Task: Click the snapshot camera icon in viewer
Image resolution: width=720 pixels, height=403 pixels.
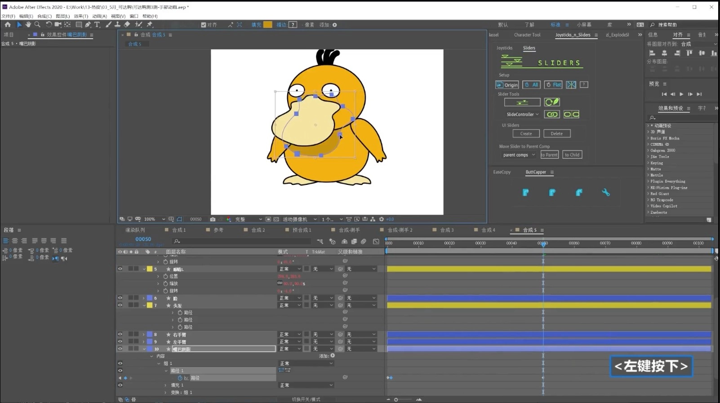Action: (213, 219)
